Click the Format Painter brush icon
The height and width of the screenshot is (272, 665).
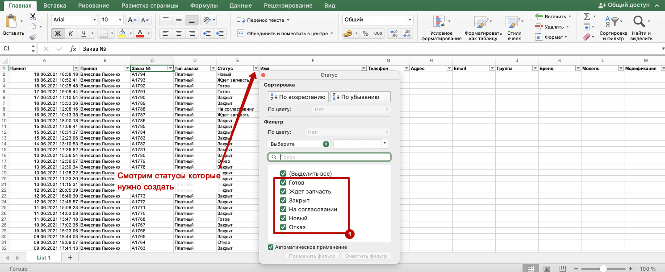[x=33, y=37]
